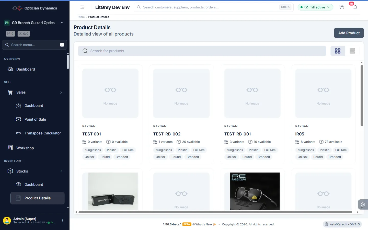Click the Point of Sale cash icon

pyautogui.click(x=18, y=119)
